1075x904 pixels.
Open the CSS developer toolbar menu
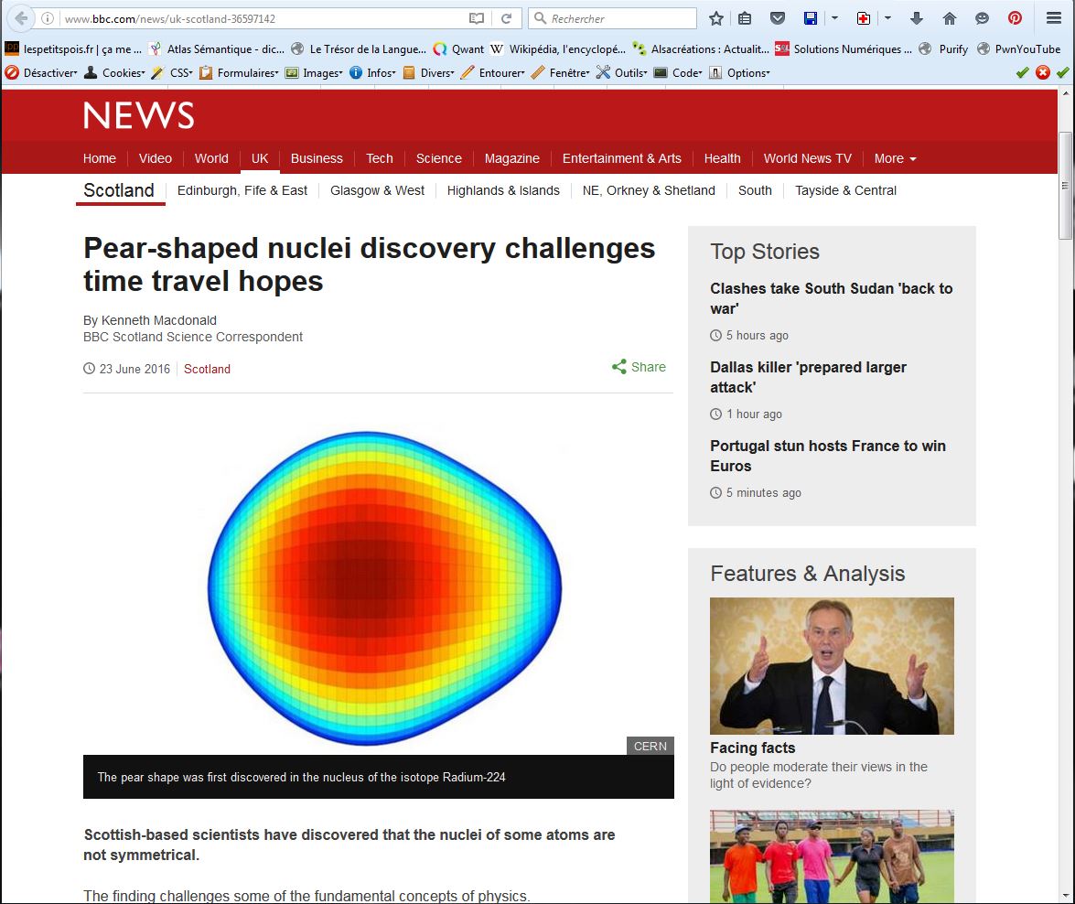click(x=172, y=72)
